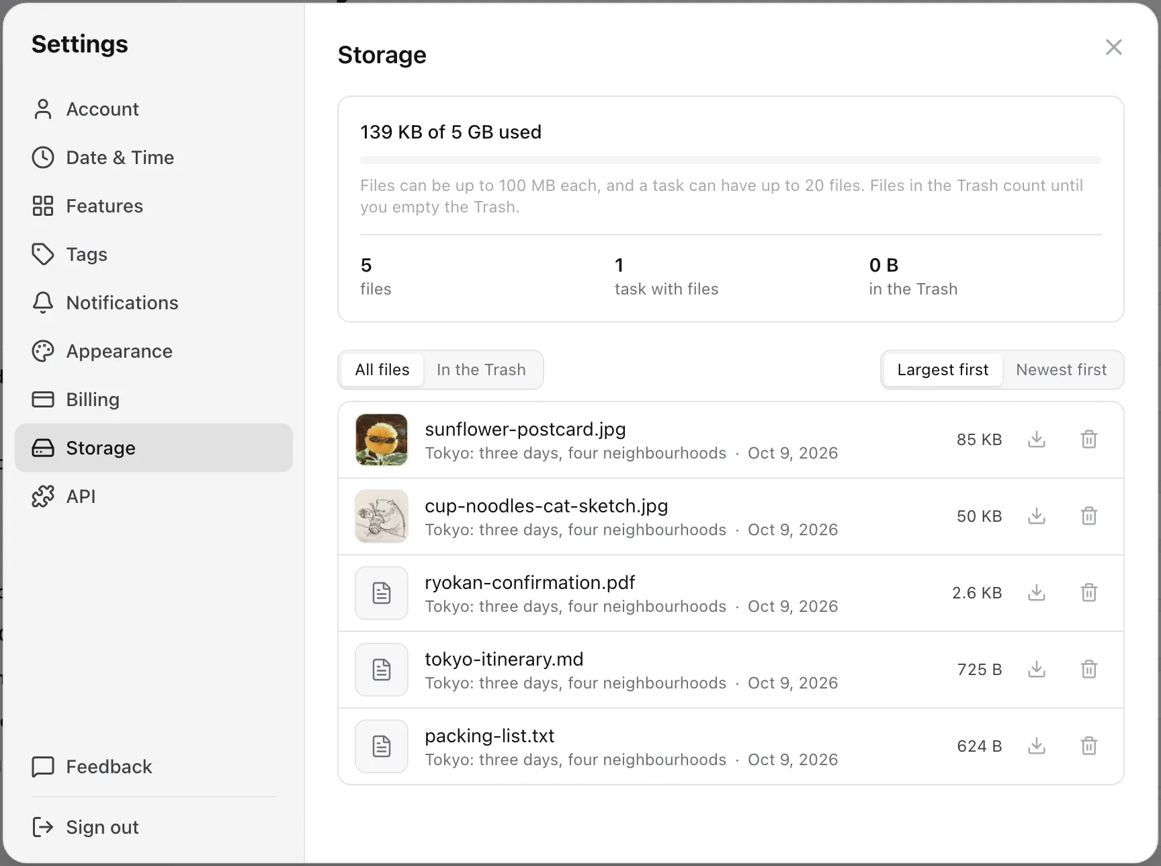This screenshot has width=1161, height=866.
Task: Switch to the In the Trash tab
Action: pos(481,370)
